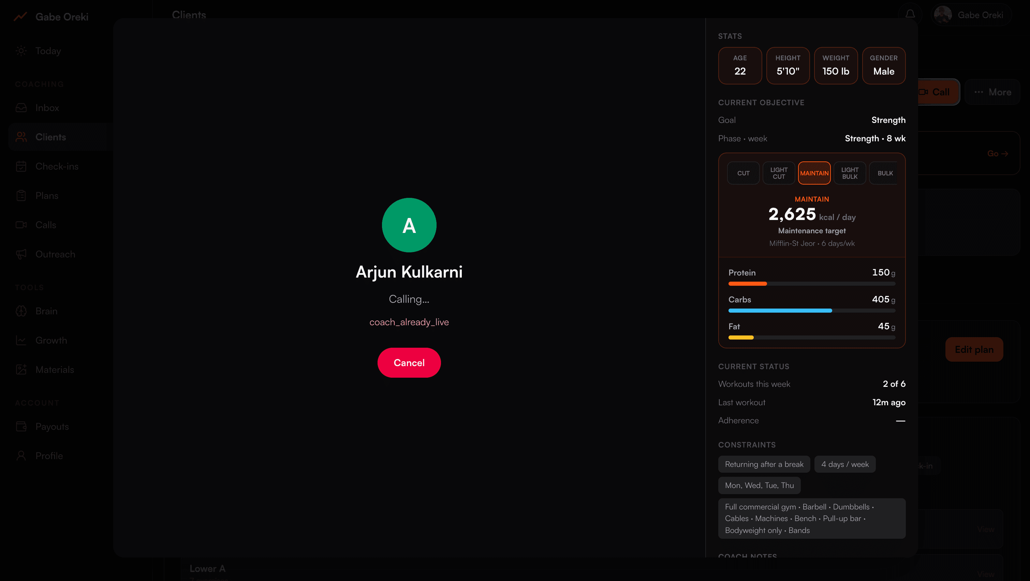The height and width of the screenshot is (581, 1030).
Task: Select the LIGHT BULK calorie mode
Action: [850, 173]
